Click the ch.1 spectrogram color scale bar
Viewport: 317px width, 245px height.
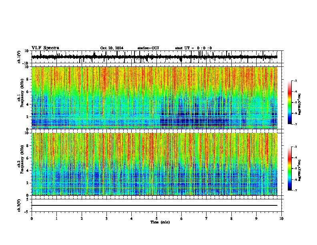(290, 102)
